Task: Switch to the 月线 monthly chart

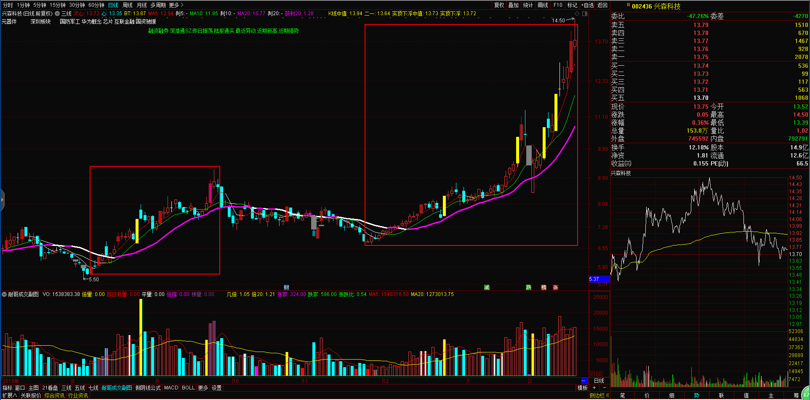Action: (142, 5)
